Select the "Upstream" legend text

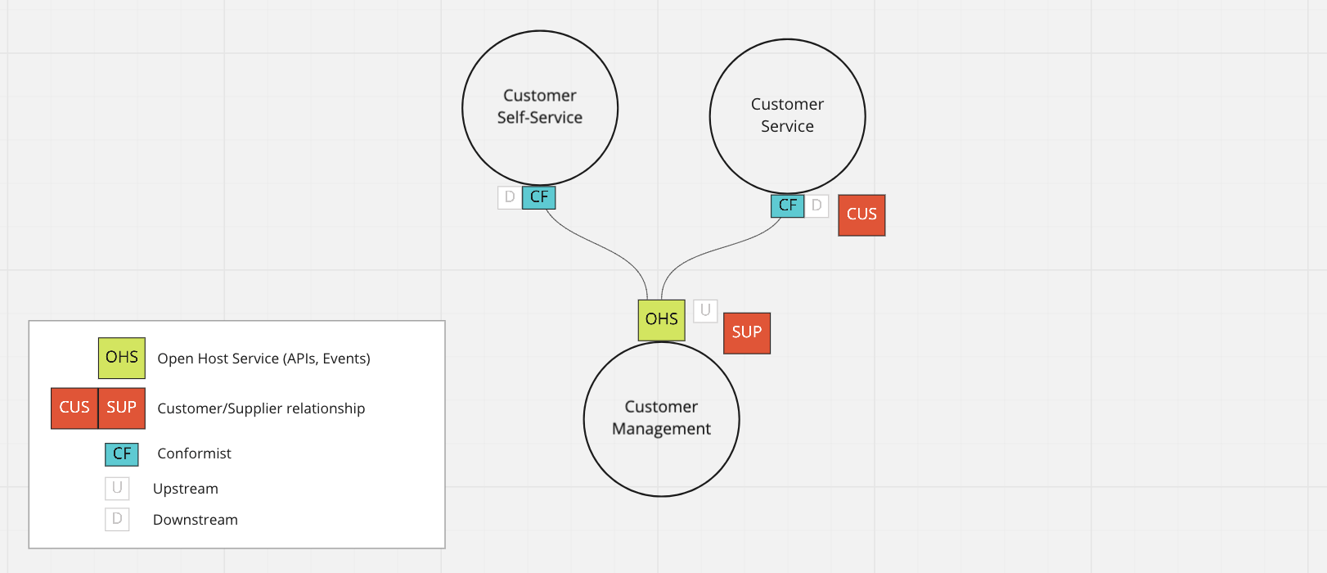pos(186,489)
